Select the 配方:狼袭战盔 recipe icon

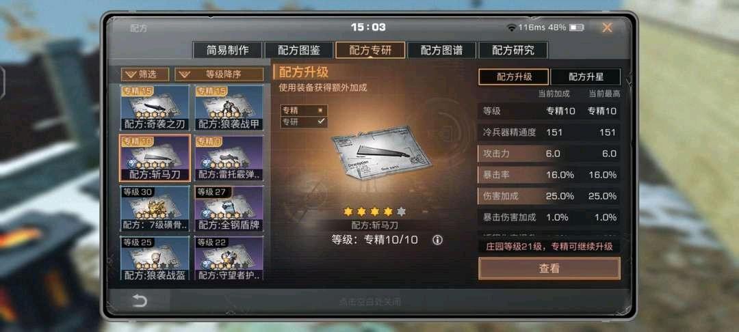pyautogui.click(x=155, y=259)
